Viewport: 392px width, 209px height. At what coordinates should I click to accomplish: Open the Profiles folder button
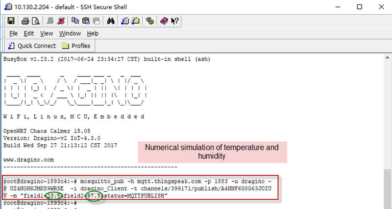tap(76, 46)
